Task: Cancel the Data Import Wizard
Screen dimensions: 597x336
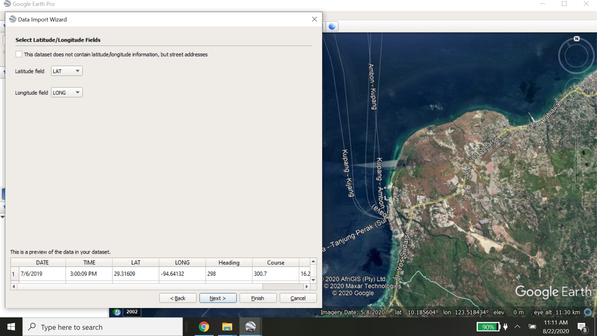Action: [x=298, y=298]
